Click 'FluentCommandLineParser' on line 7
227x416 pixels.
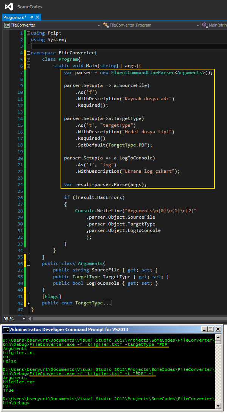[143, 73]
